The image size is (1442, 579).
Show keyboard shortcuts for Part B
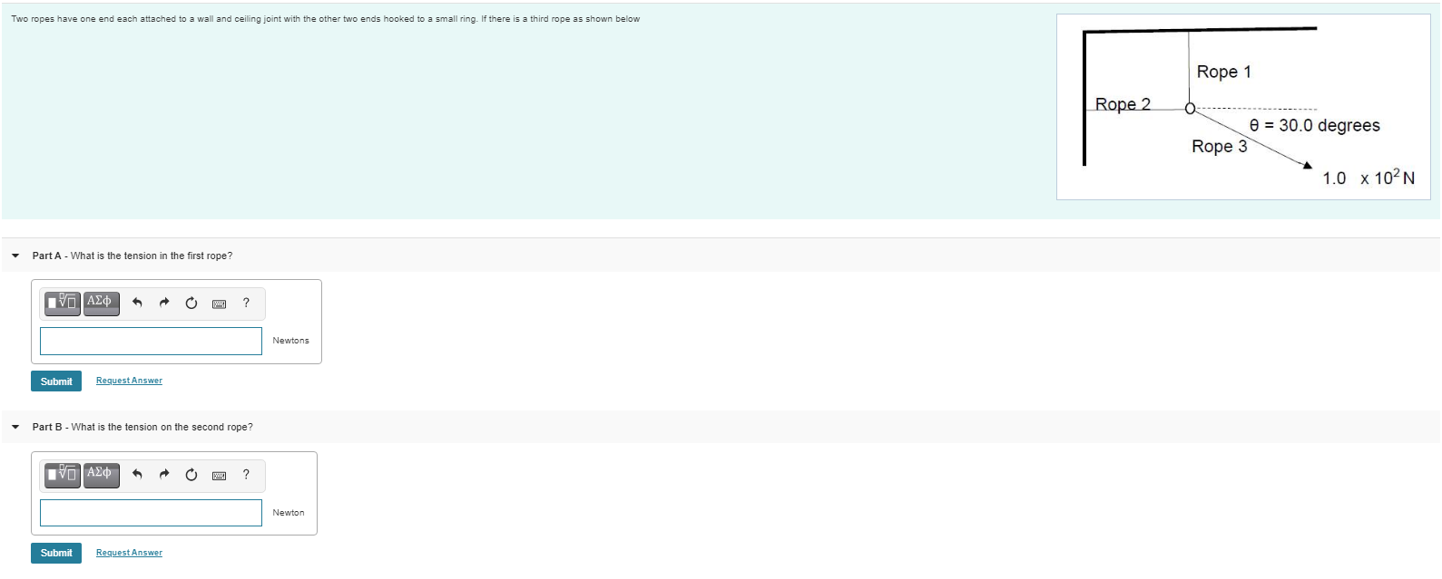coord(219,476)
